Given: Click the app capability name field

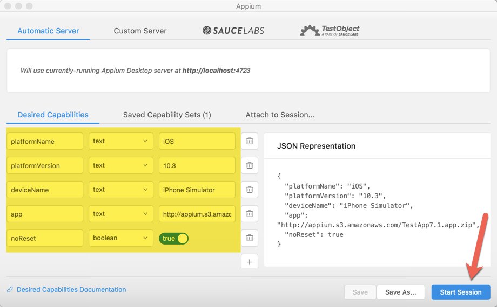Looking at the screenshot, I should click(x=45, y=214).
